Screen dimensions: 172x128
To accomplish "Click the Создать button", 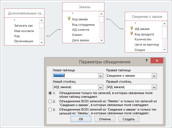I will [x=129, y=119].
